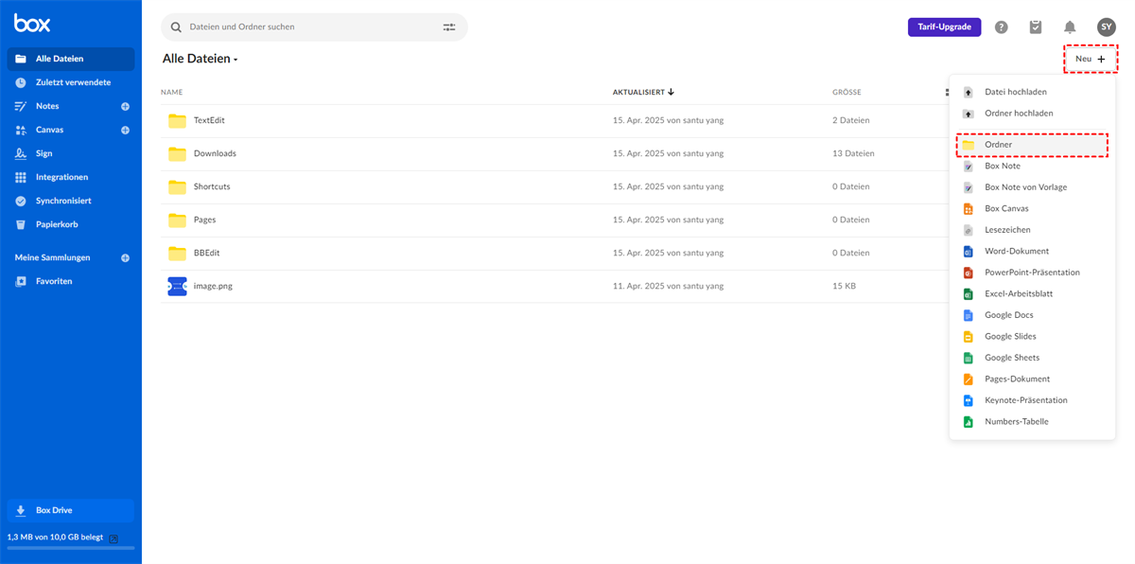Image resolution: width=1135 pixels, height=564 pixels.
Task: Open search filter options icon
Action: (x=449, y=27)
